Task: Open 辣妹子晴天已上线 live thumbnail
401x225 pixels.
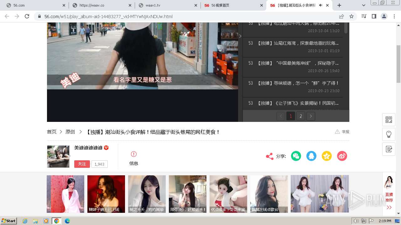Action: 106,194
